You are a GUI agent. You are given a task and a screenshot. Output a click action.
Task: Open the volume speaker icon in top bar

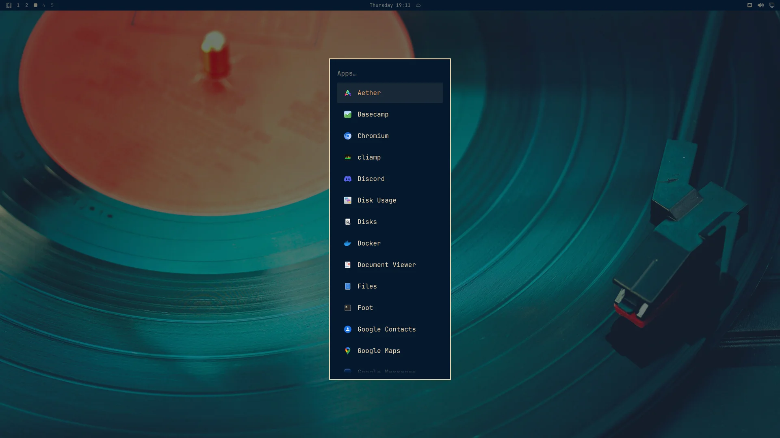760,5
